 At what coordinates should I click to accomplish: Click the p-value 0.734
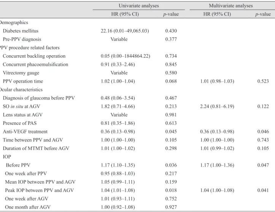click(171, 56)
